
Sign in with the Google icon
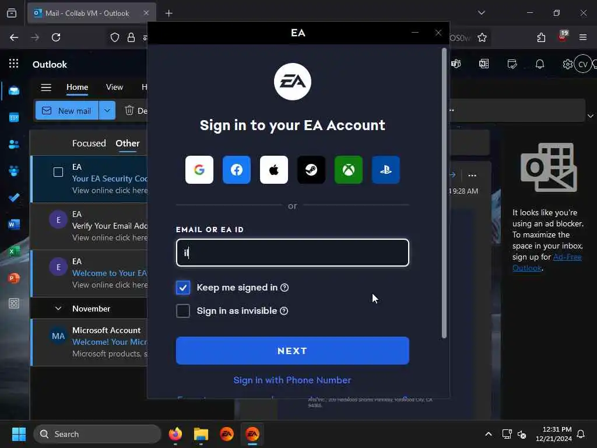(x=199, y=170)
